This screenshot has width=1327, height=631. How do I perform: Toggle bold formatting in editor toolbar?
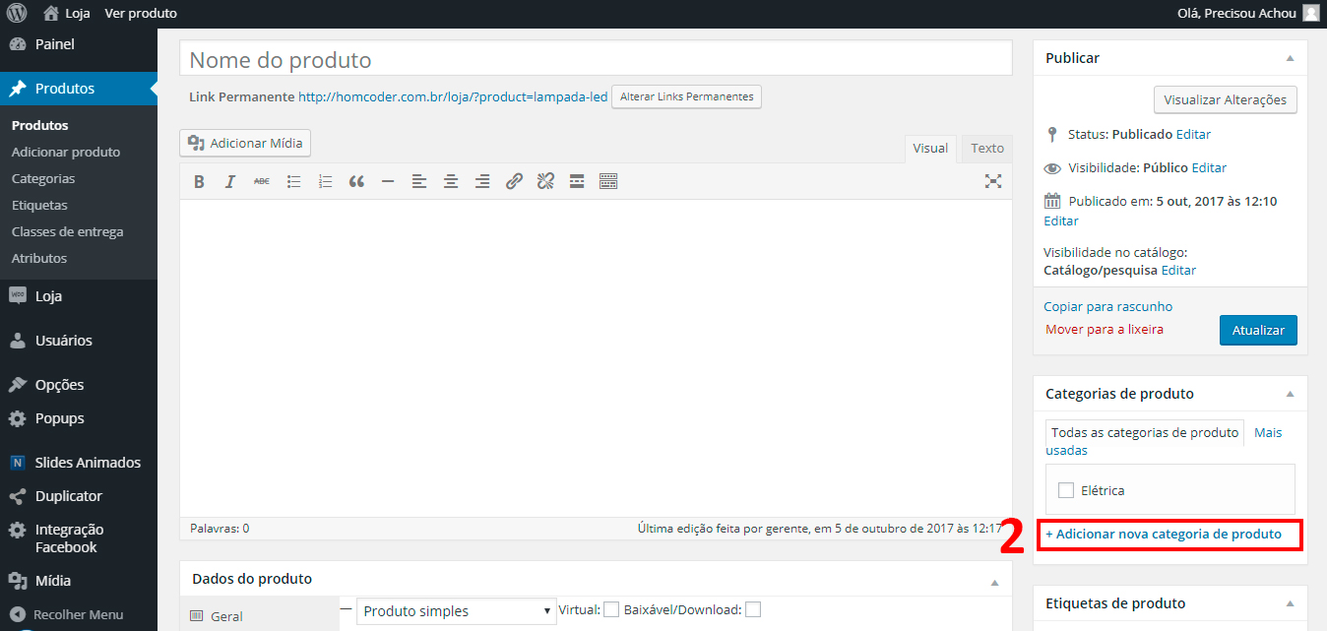coord(199,181)
